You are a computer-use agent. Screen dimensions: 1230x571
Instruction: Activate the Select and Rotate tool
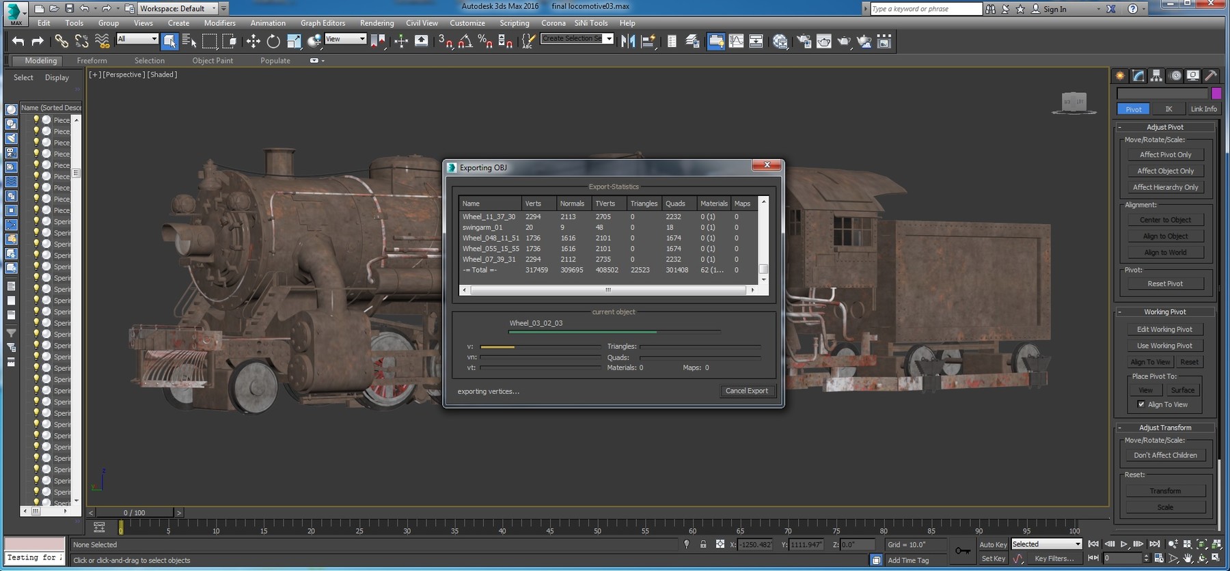[x=273, y=42]
